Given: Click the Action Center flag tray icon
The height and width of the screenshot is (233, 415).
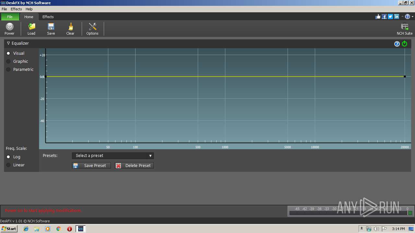Looking at the screenshot, I should [x=384, y=229].
